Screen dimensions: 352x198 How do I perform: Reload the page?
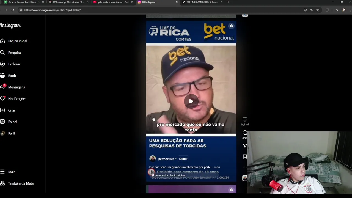point(13,10)
